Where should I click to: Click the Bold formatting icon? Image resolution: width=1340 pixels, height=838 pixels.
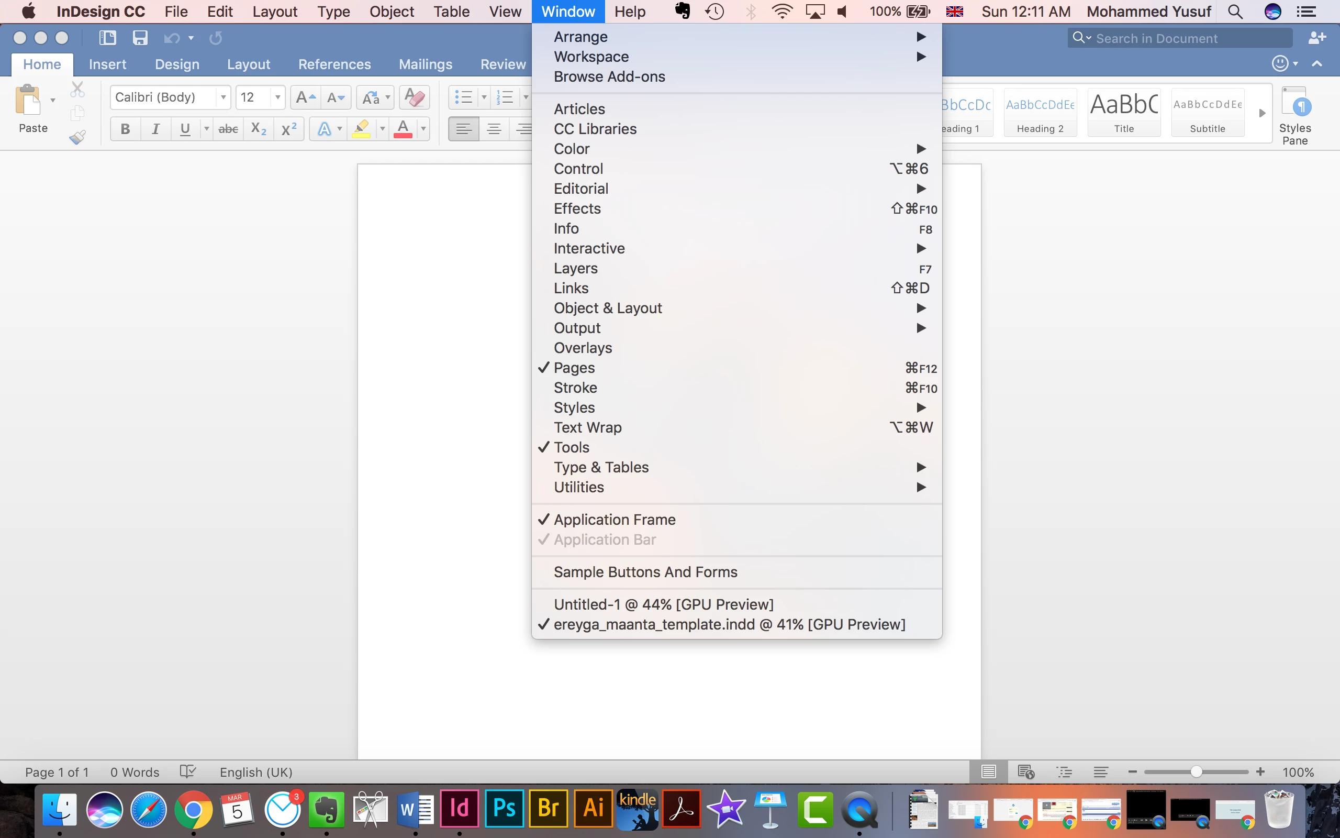click(125, 129)
